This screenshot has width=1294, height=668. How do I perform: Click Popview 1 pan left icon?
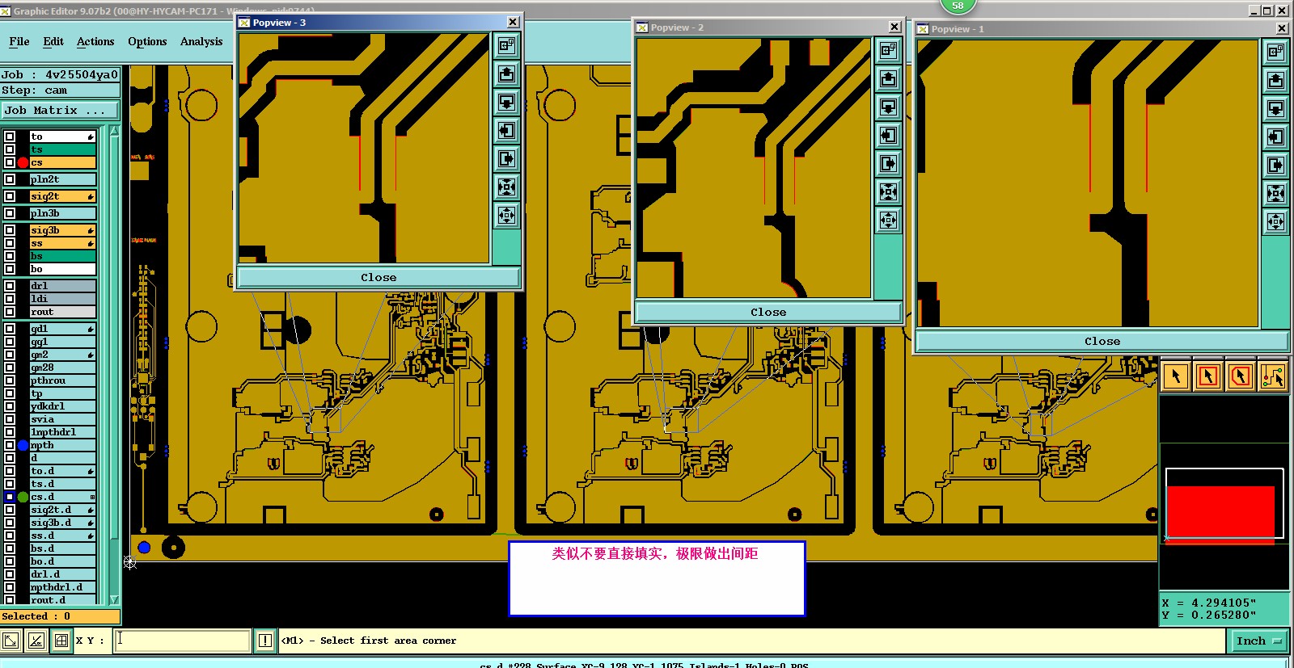tap(1275, 137)
